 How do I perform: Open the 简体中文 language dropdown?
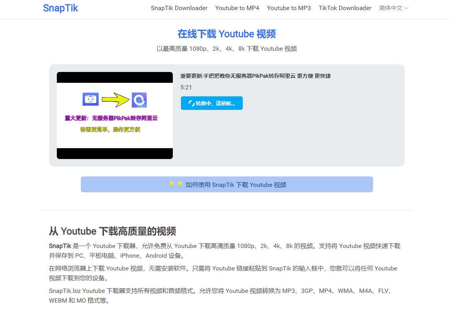click(391, 8)
